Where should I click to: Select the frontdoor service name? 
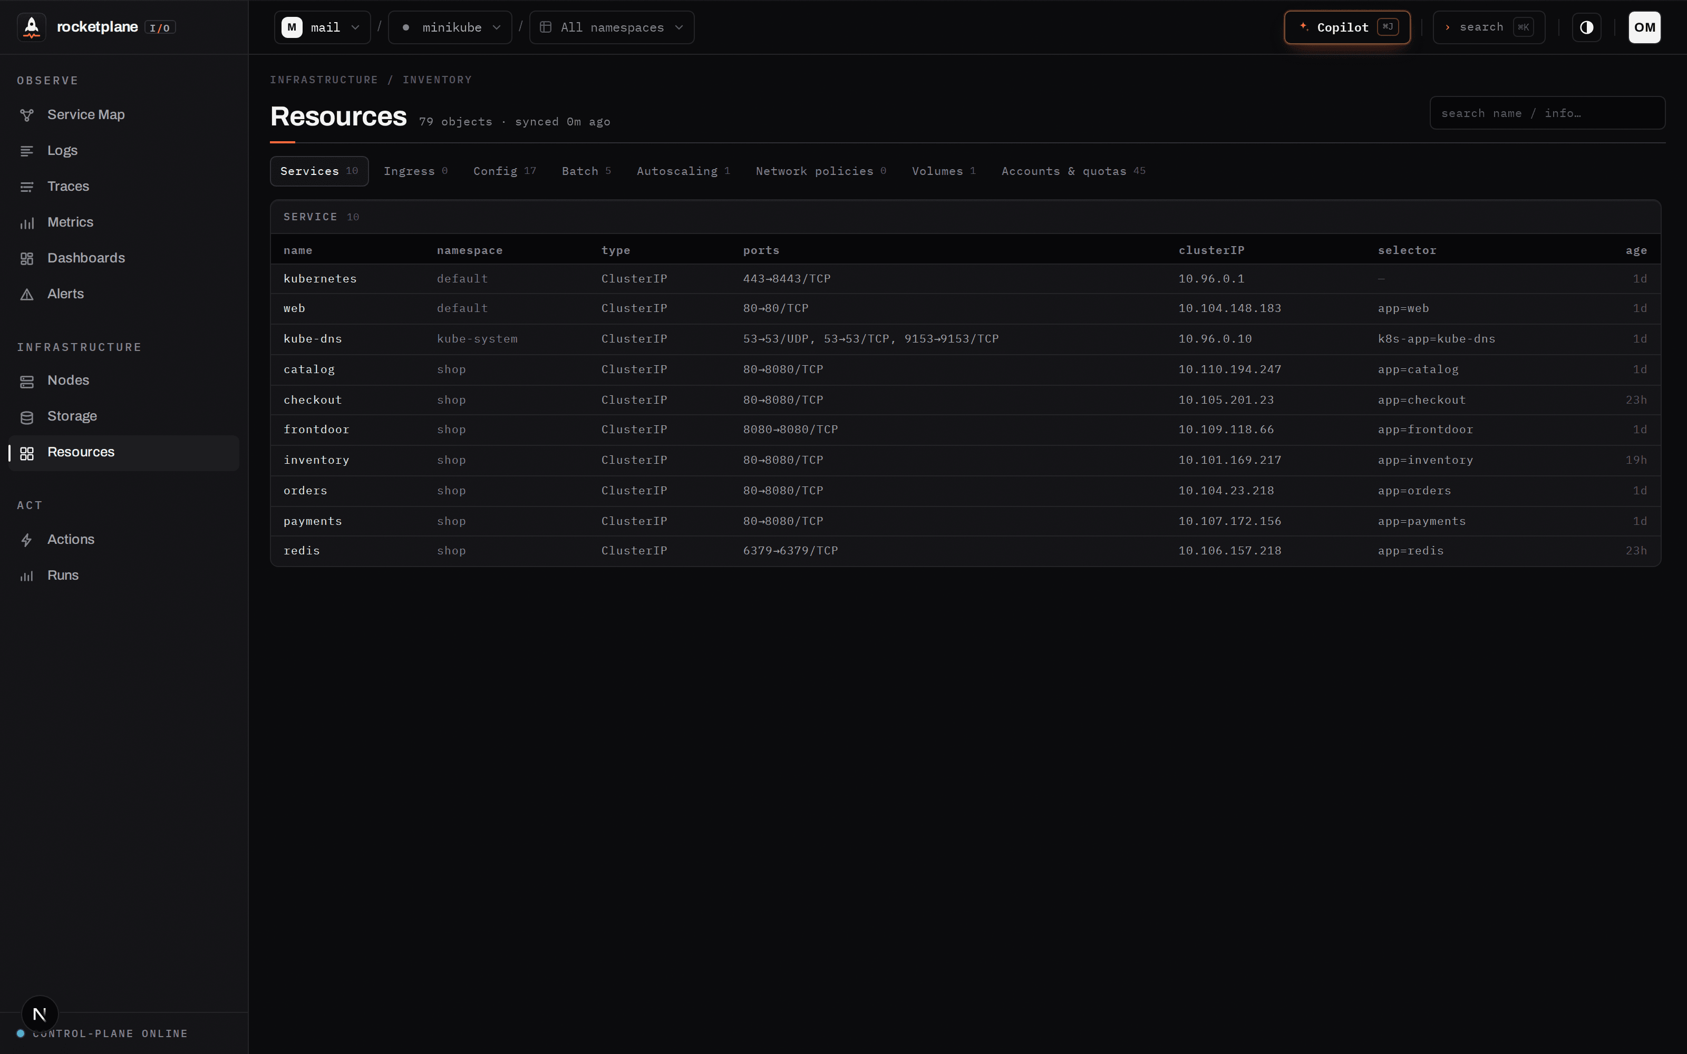pos(316,430)
